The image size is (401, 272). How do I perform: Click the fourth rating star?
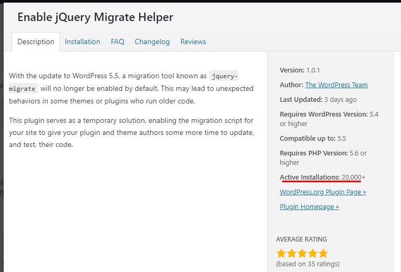(312, 253)
